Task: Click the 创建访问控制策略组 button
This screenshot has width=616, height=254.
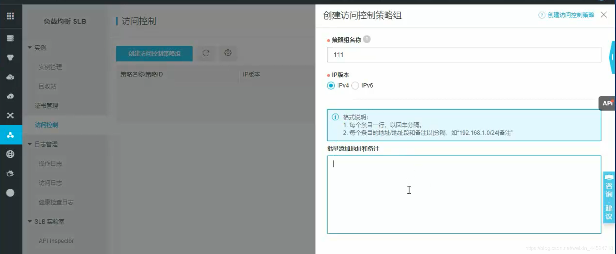Action: 154,53
